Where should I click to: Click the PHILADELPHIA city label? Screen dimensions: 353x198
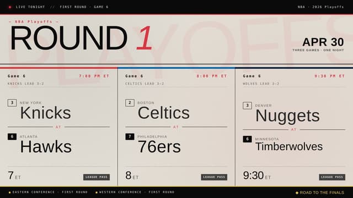point(152,136)
